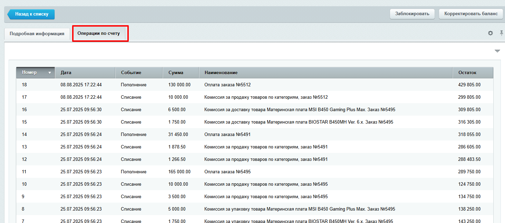Image resolution: width=505 pixels, height=223 pixels.
Task: Open the Номер column sort dropdown arrow
Action: click(50, 73)
